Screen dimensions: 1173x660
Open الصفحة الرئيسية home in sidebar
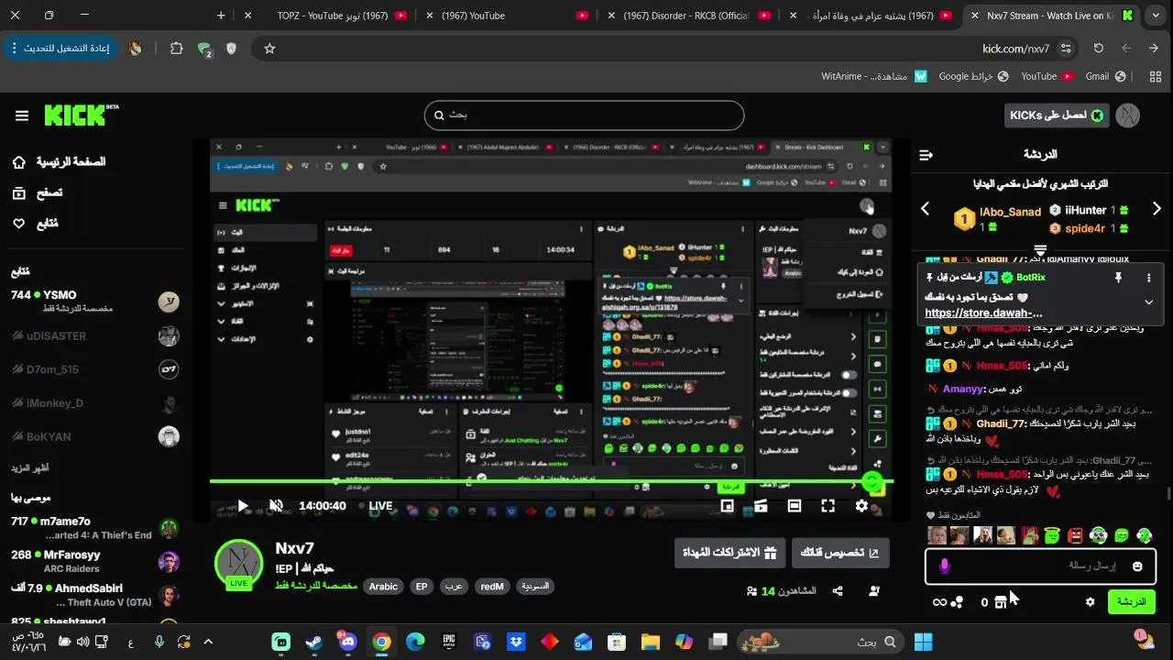point(59,162)
